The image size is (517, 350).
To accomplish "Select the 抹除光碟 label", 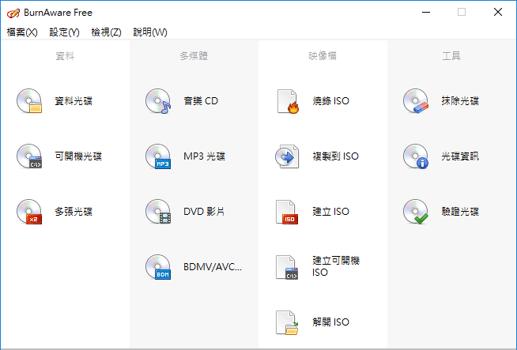I will [460, 101].
